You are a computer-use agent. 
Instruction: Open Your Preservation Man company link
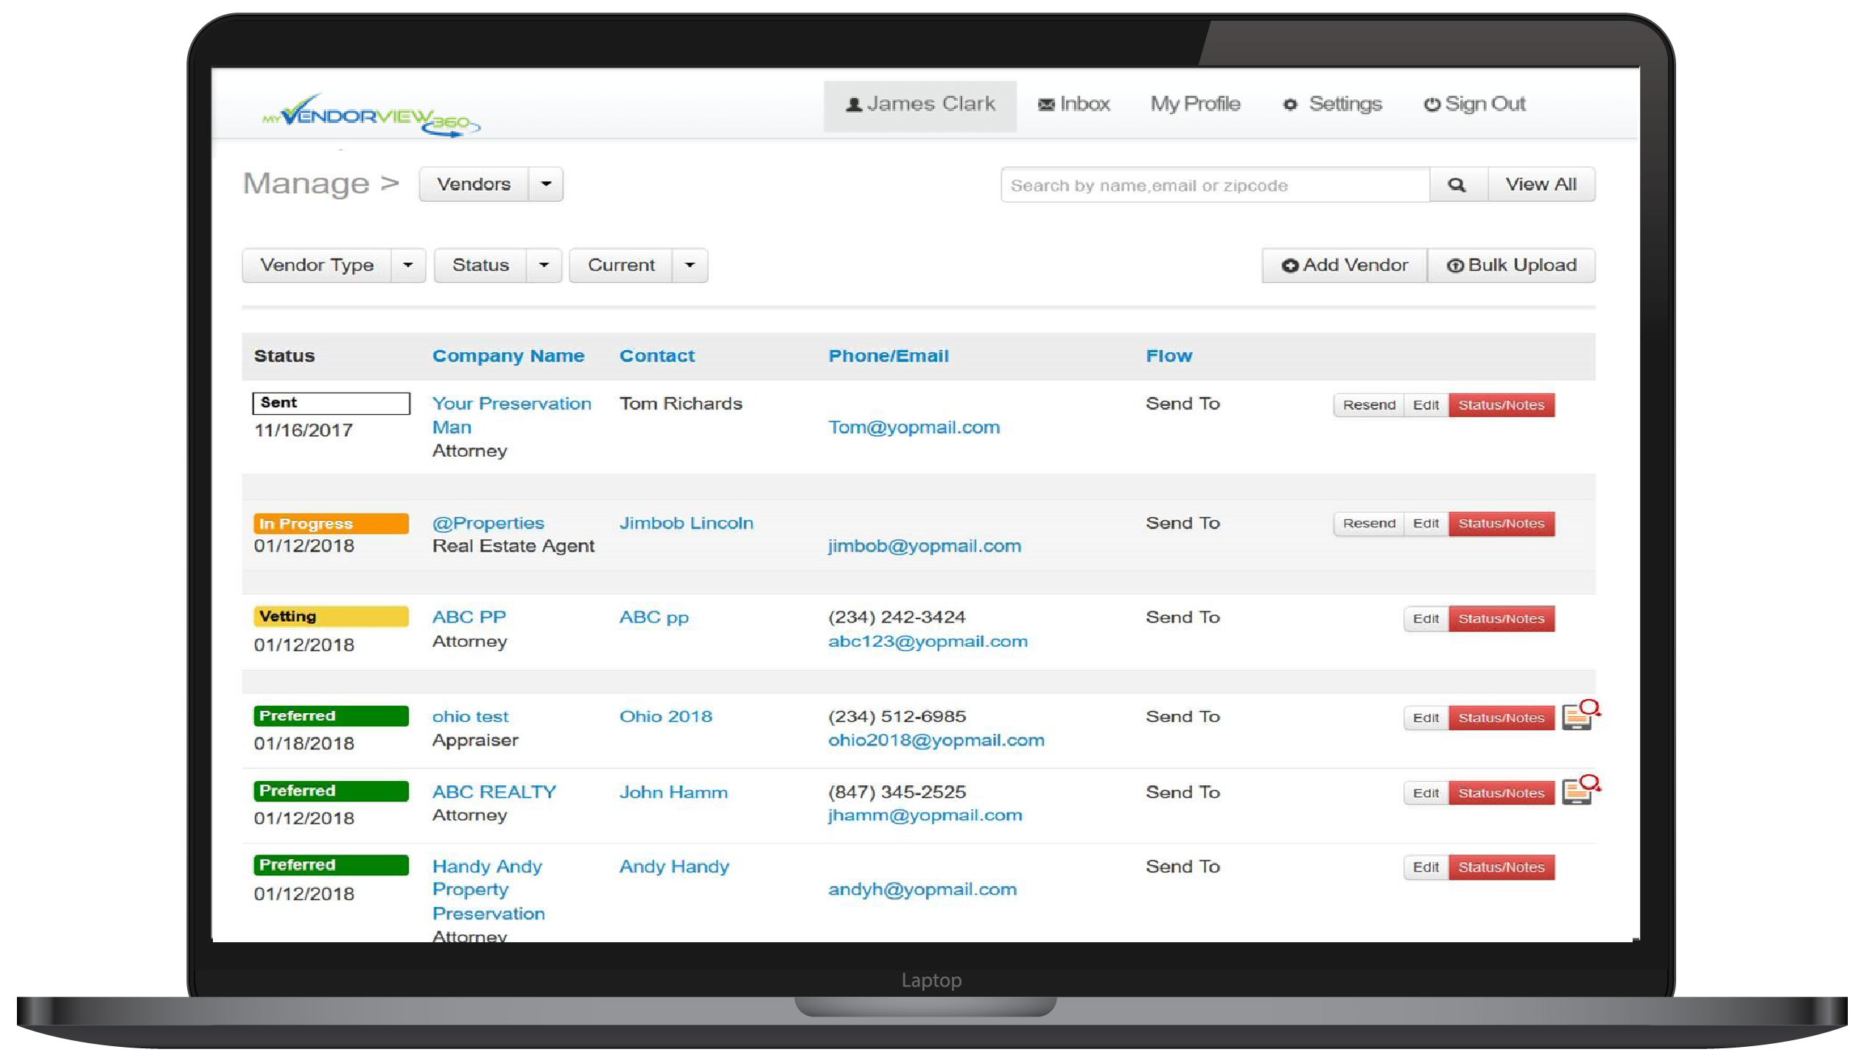(x=512, y=415)
